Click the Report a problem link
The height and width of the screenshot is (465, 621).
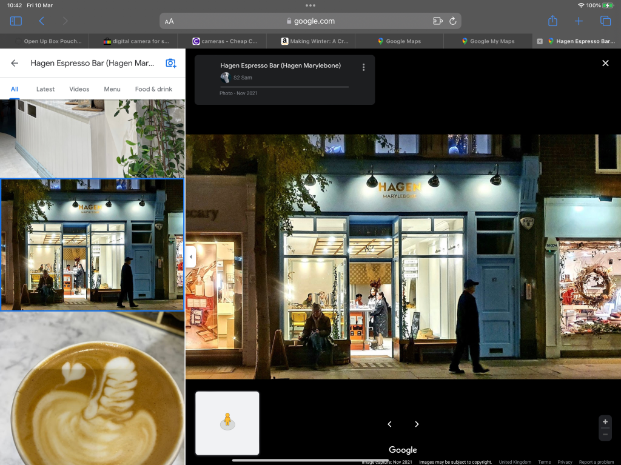596,462
